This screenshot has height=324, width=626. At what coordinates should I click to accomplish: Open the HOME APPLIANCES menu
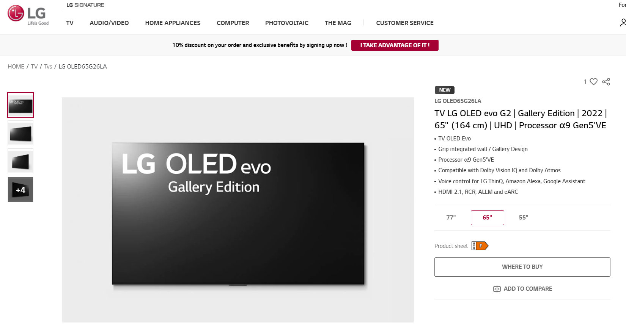coord(173,23)
